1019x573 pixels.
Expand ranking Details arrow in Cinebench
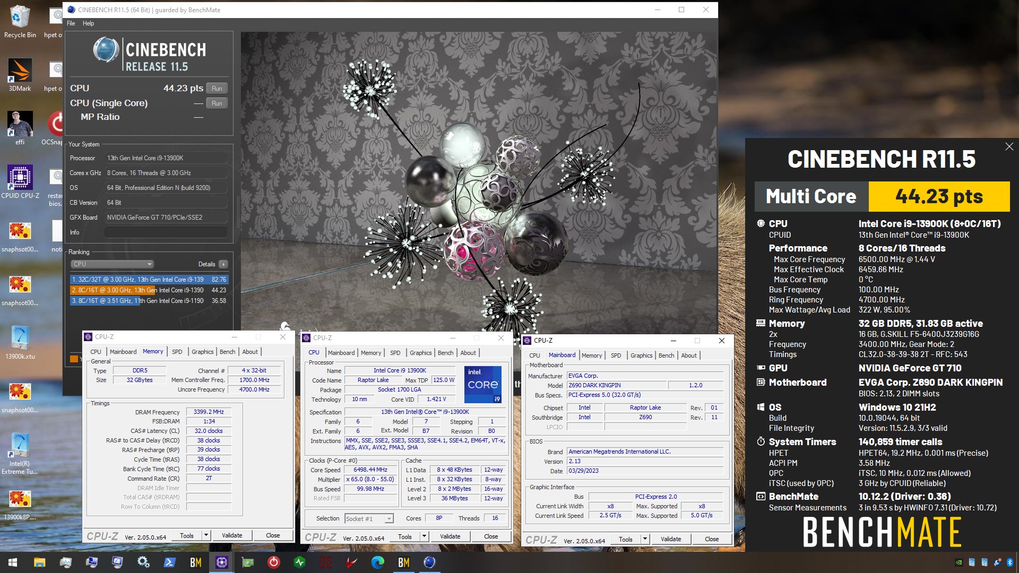(223, 264)
